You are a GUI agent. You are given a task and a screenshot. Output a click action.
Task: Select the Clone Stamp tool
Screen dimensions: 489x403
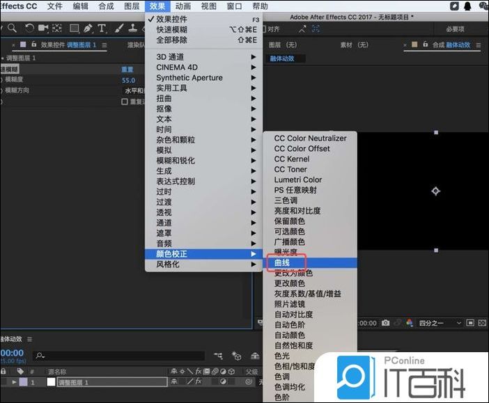132,29
